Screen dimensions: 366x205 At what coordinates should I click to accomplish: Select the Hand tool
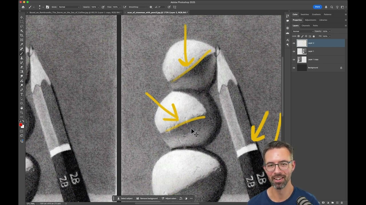click(21, 108)
